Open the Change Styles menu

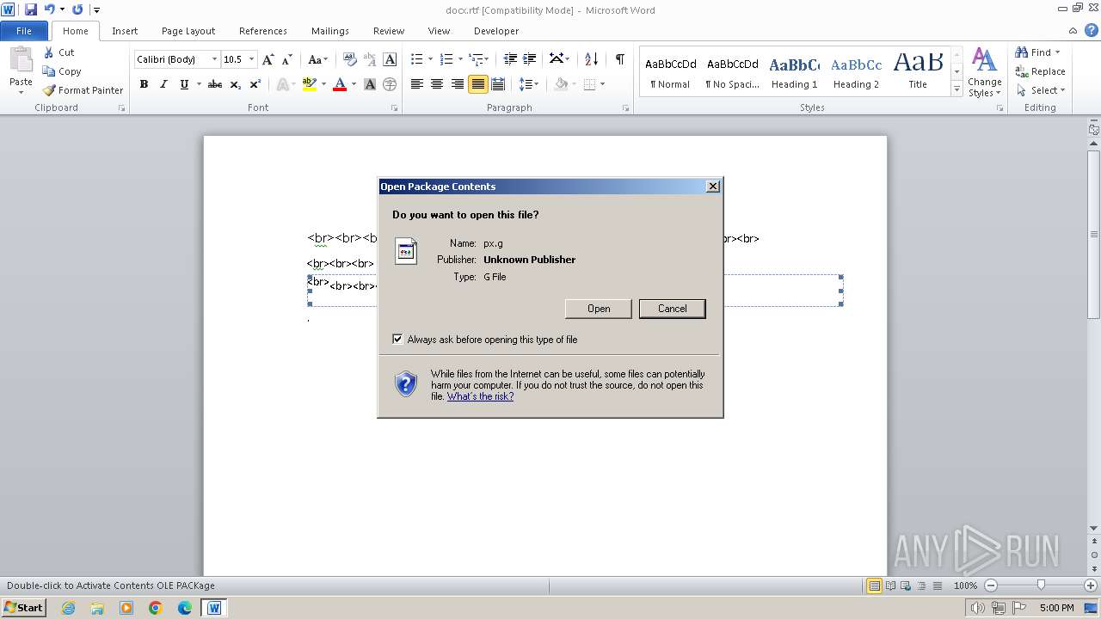pos(985,73)
